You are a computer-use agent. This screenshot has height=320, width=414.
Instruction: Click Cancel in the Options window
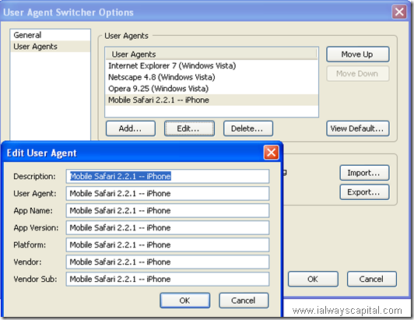point(372,279)
